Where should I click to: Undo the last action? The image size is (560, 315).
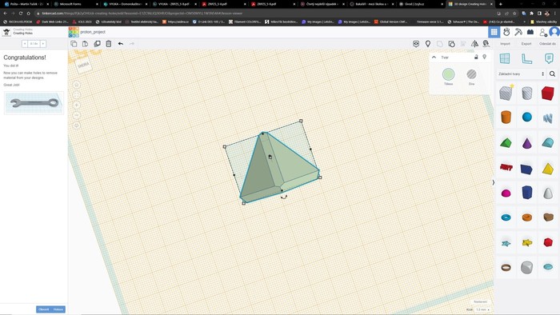[x=121, y=43]
